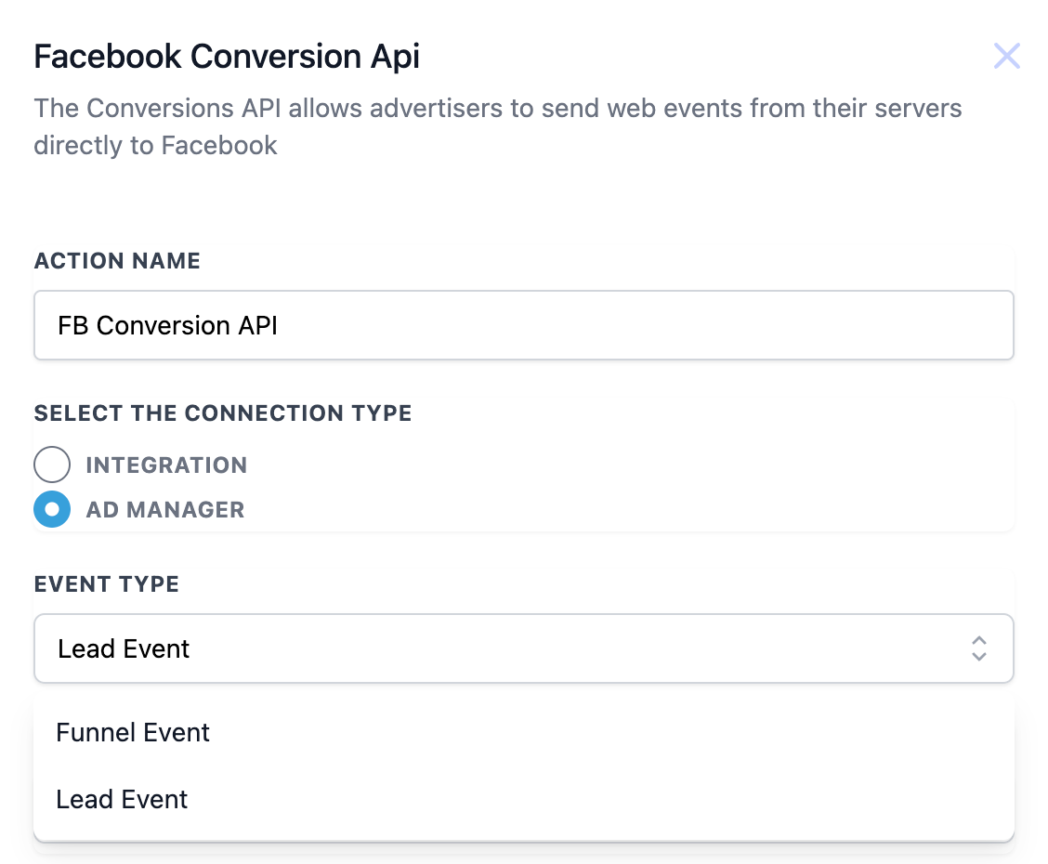
Task: Focus the Action Name input field
Action: [524, 325]
